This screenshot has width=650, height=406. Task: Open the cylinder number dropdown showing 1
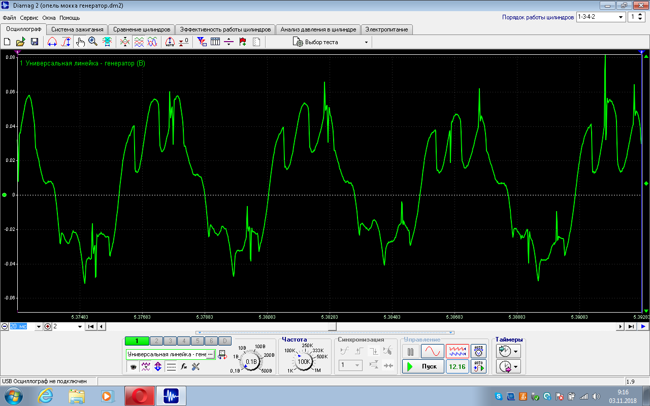coord(636,17)
